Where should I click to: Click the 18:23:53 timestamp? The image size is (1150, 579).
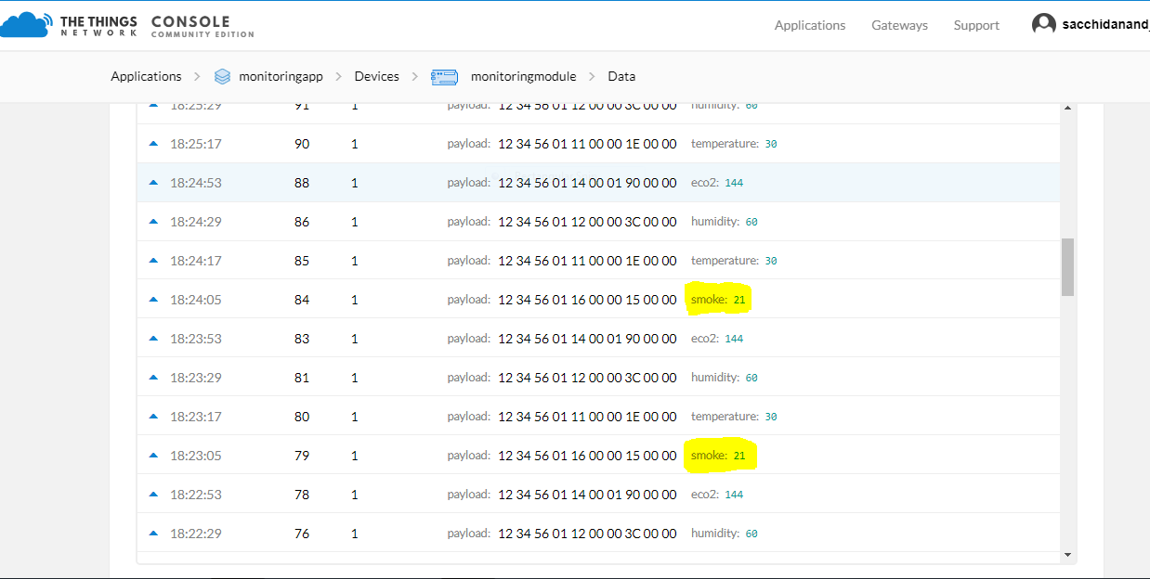pos(196,339)
